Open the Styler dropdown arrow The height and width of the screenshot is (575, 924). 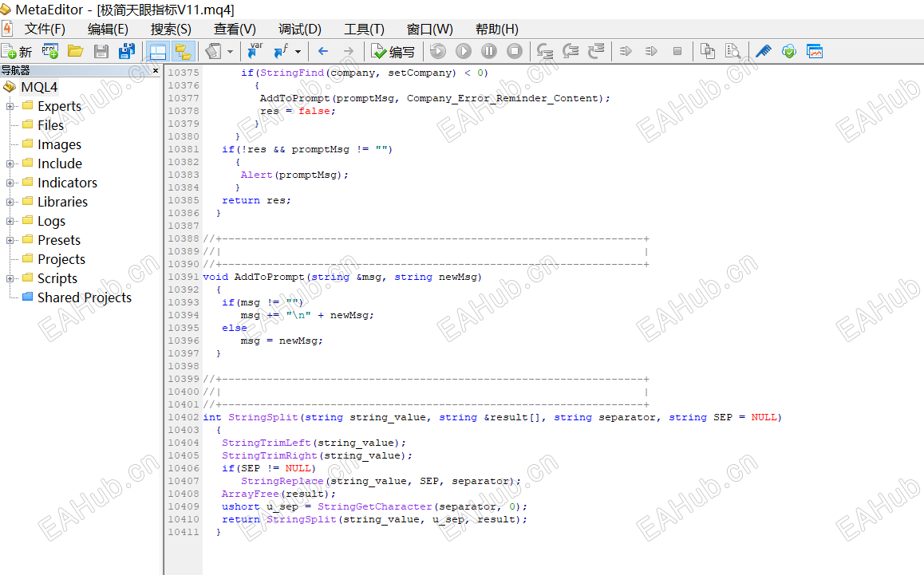(230, 52)
